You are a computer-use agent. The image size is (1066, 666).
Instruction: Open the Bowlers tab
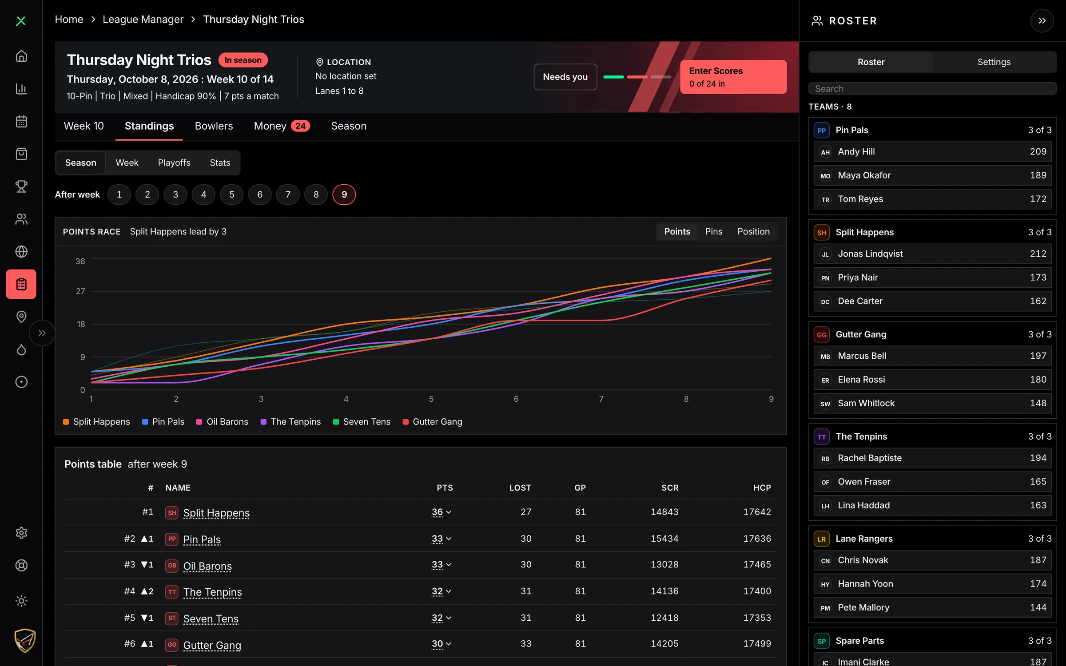(214, 126)
